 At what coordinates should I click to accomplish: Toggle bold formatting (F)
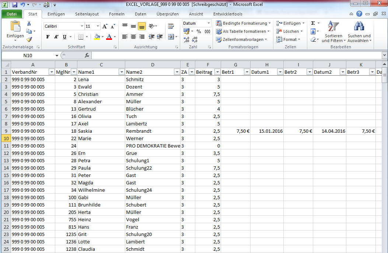click(x=48, y=37)
